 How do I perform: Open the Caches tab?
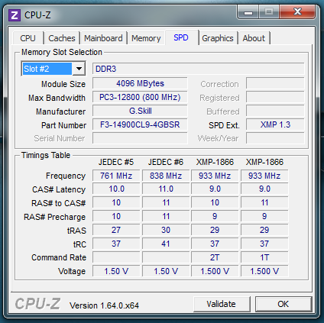(x=62, y=38)
